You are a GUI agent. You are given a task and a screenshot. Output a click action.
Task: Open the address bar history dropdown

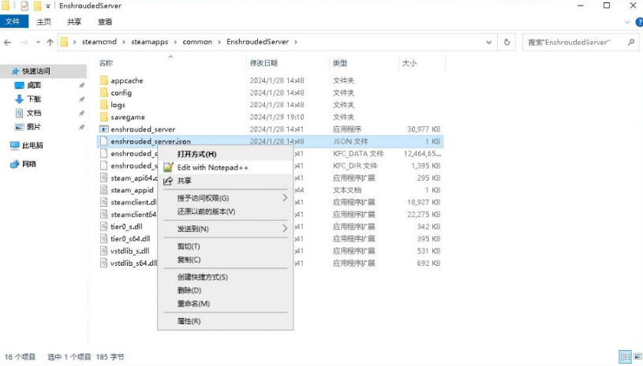click(x=490, y=42)
